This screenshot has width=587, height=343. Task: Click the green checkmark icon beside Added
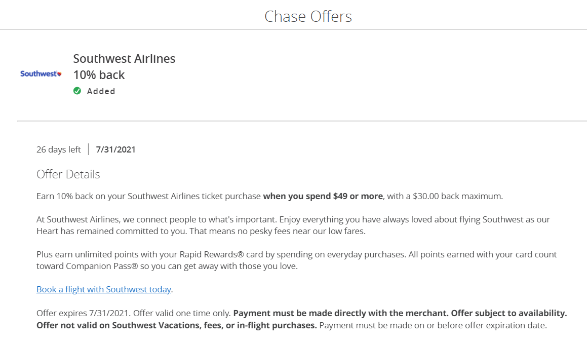[x=77, y=91]
